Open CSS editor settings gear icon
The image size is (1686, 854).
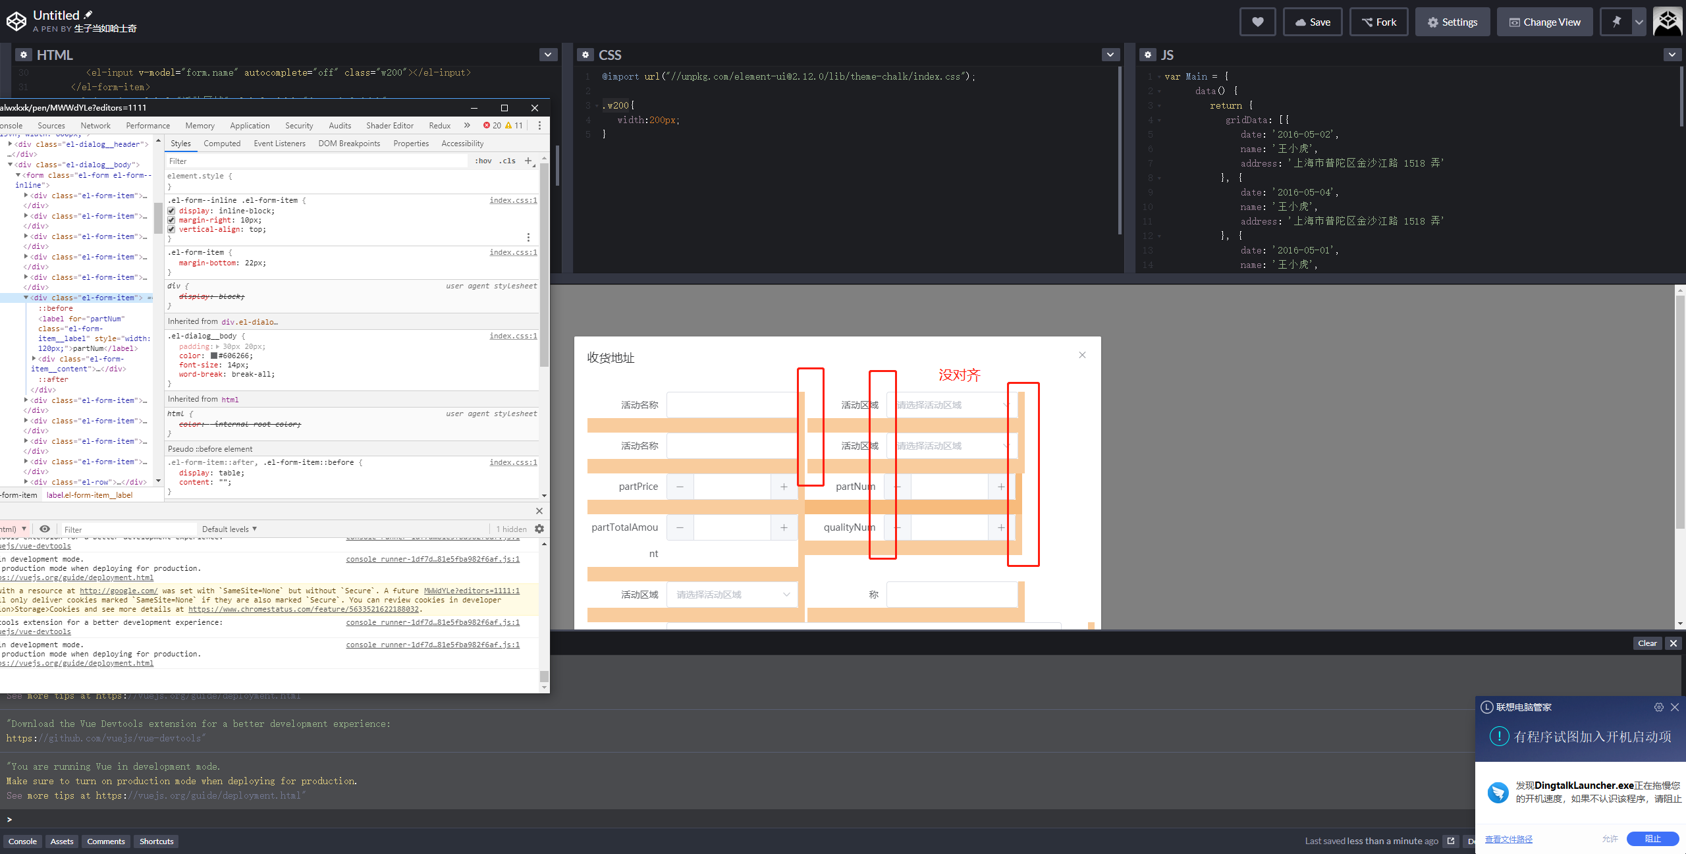[x=585, y=55]
